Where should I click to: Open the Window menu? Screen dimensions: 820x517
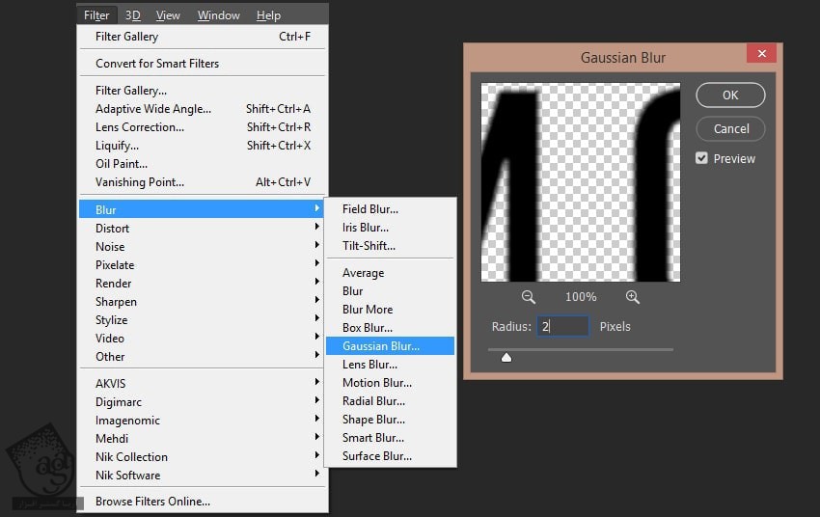coord(219,14)
